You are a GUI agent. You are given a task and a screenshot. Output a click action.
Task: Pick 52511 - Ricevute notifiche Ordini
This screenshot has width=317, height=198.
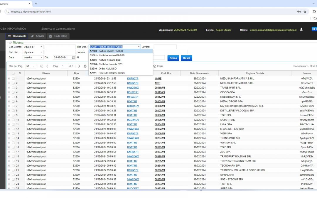(x=121, y=73)
